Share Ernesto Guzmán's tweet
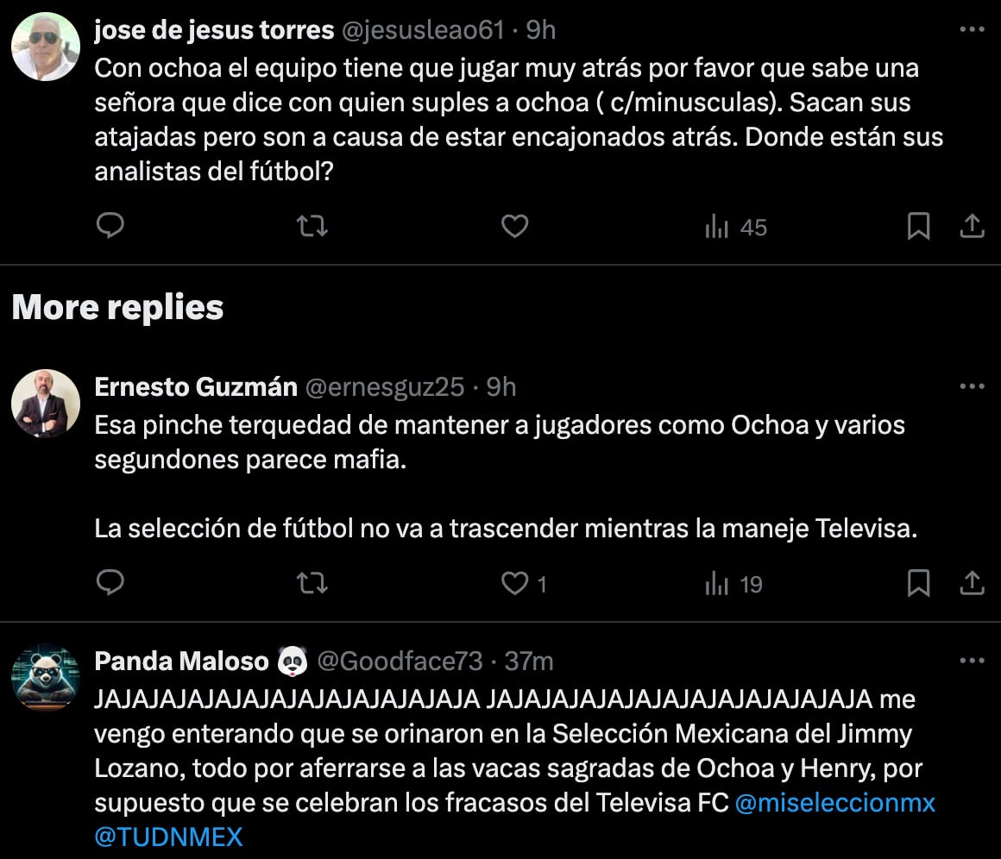 [x=972, y=584]
